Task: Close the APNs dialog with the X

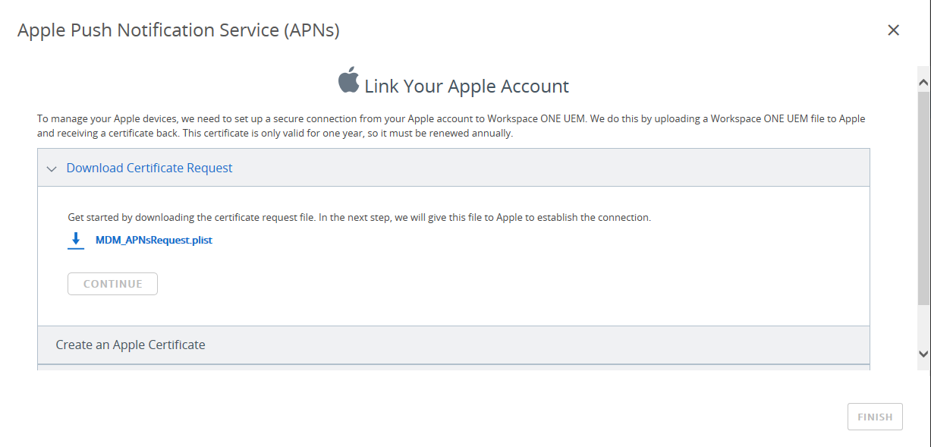Action: [893, 30]
